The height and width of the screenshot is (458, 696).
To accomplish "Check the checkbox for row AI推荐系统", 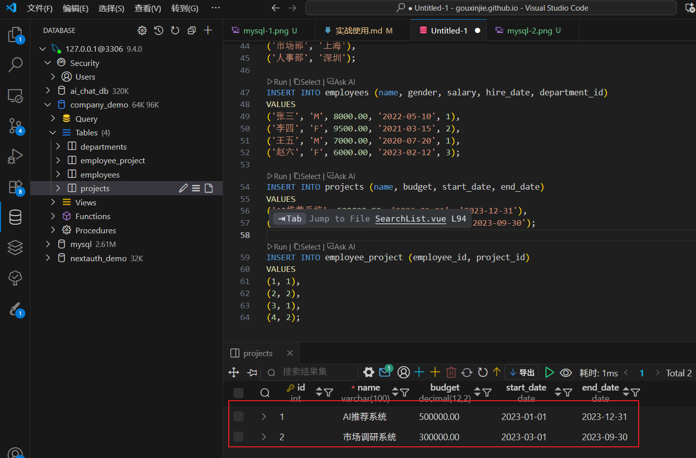I will [x=238, y=416].
